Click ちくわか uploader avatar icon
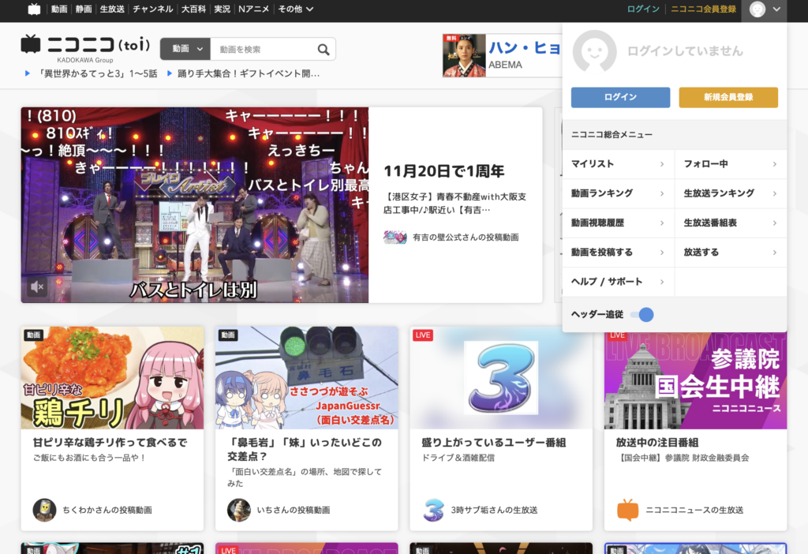The height and width of the screenshot is (554, 808). coord(44,510)
